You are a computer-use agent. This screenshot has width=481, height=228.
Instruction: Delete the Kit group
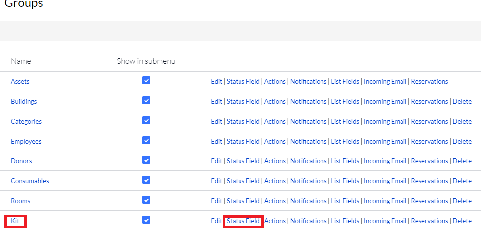(x=462, y=221)
